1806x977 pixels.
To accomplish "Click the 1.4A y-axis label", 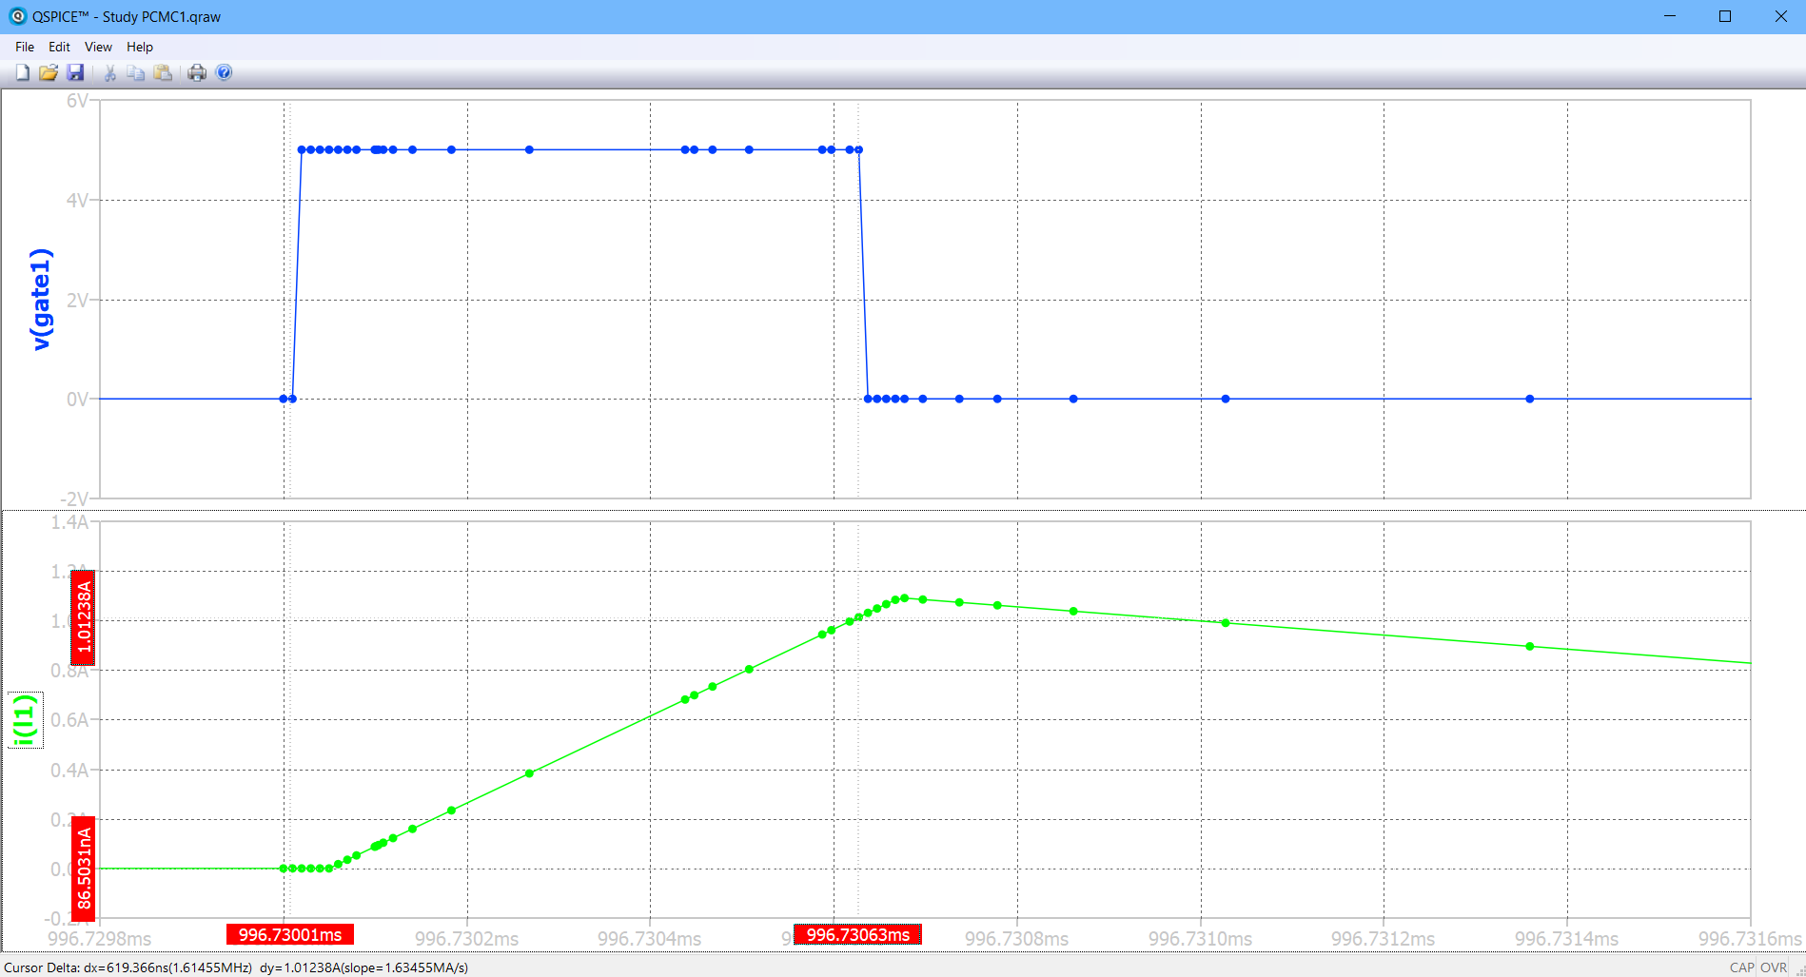I will (x=69, y=522).
